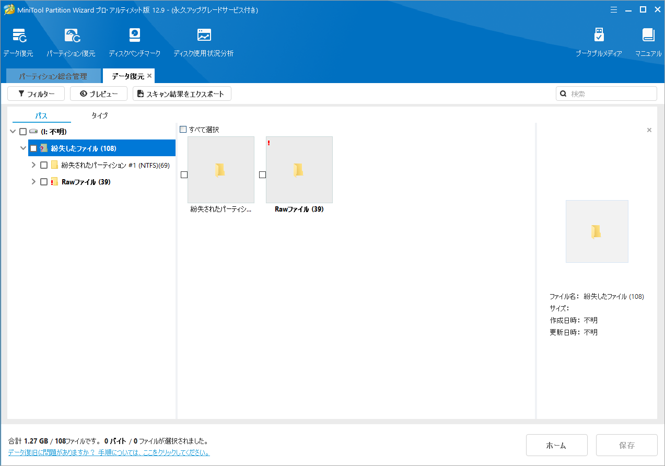Image resolution: width=665 pixels, height=466 pixels.
Task: Open the データ復旧 help link
Action: [x=109, y=452]
